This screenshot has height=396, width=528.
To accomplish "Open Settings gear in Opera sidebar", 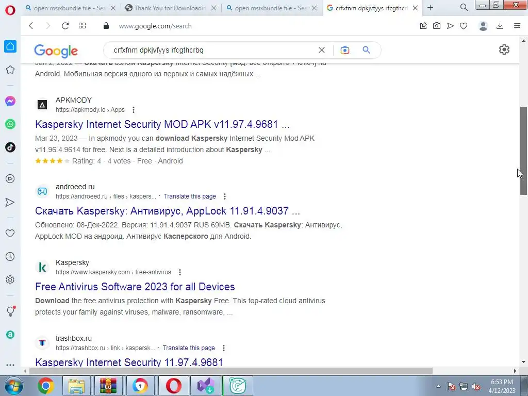I will pos(10,280).
